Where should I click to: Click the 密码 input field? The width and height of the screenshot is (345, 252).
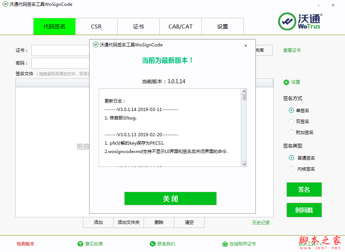coord(61,63)
